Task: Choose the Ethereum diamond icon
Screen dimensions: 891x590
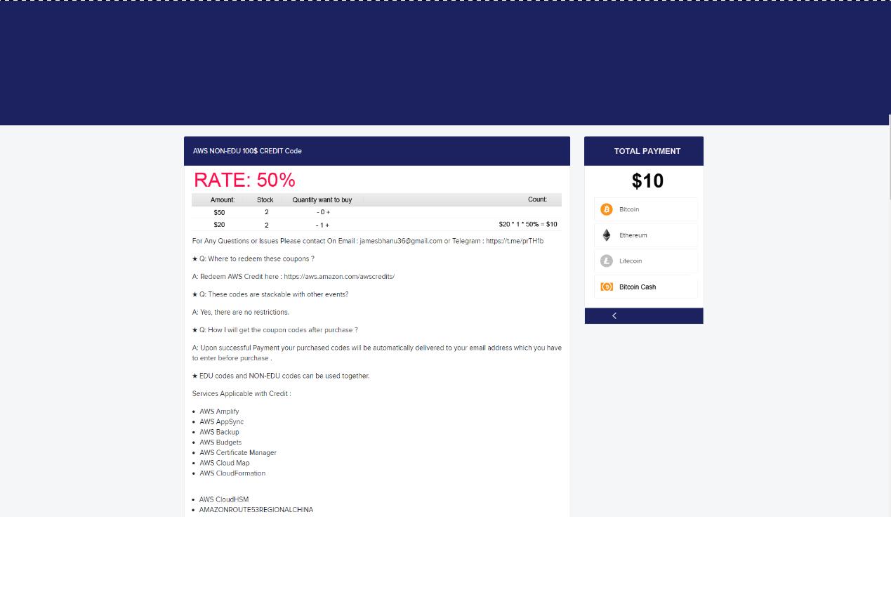Action: [607, 235]
